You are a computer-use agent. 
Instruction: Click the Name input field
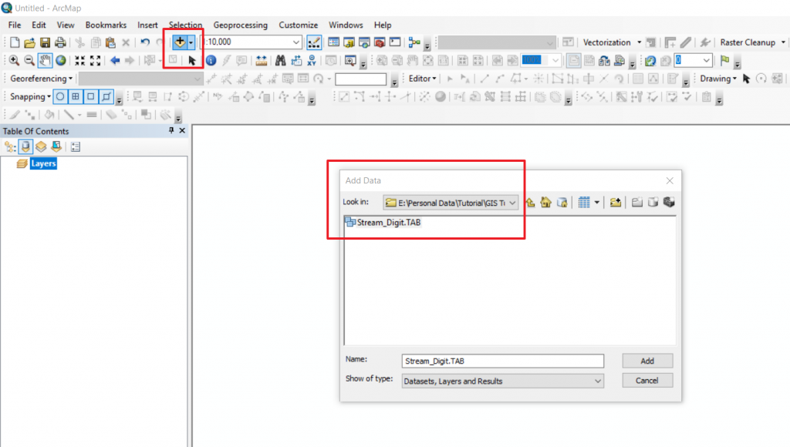pos(501,361)
